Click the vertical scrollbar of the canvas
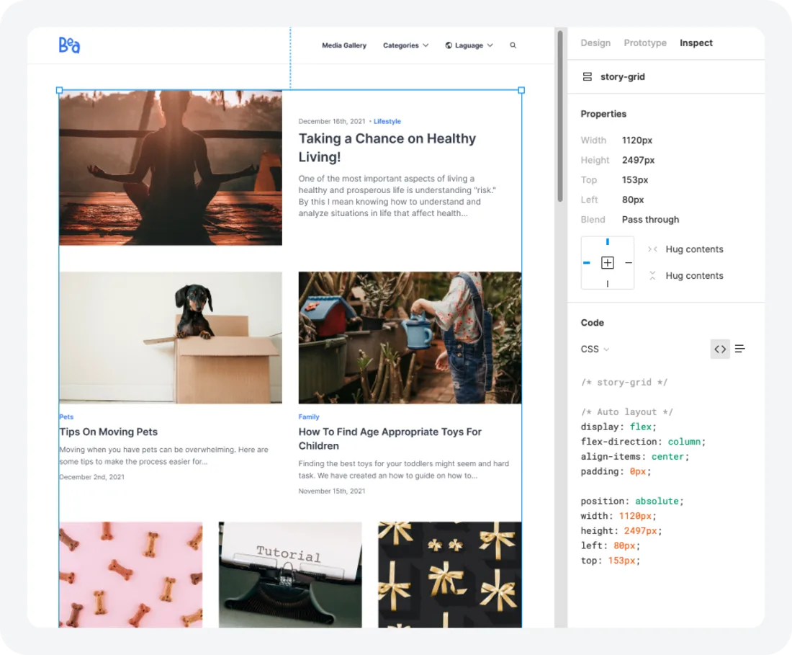The image size is (792, 655). pyautogui.click(x=559, y=116)
